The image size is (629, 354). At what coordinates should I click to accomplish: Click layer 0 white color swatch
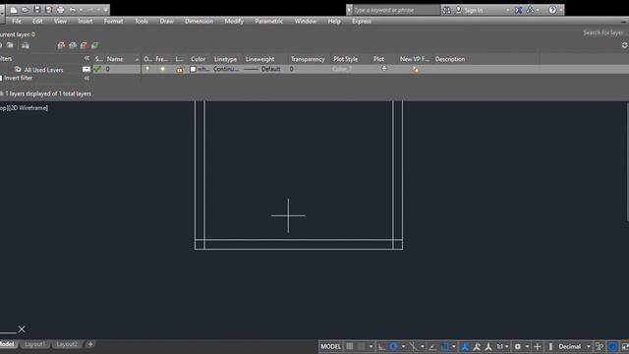[193, 69]
